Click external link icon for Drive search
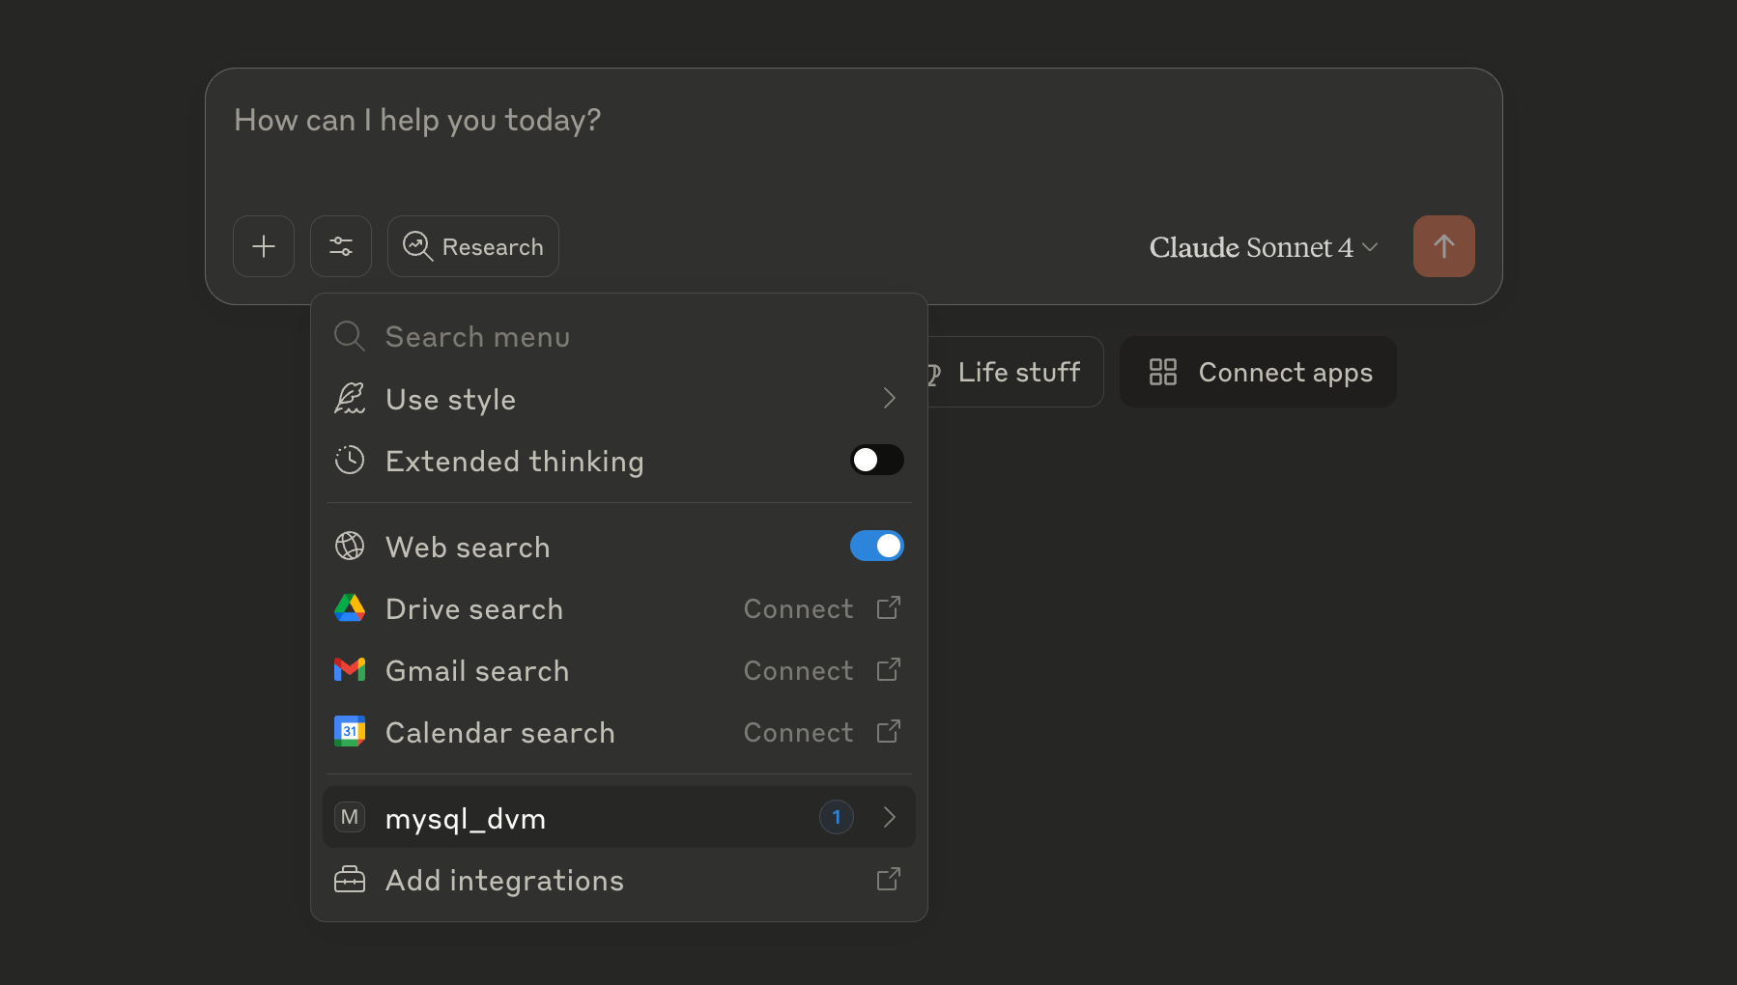Screen dimensions: 1737x985 [x=889, y=607]
